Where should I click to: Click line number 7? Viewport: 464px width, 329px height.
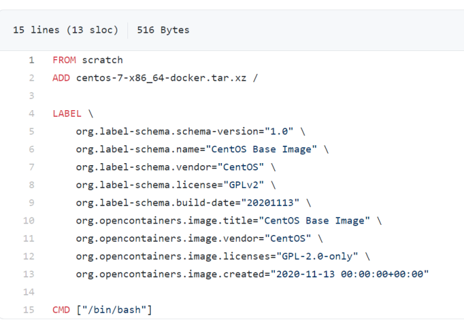pyautogui.click(x=32, y=167)
